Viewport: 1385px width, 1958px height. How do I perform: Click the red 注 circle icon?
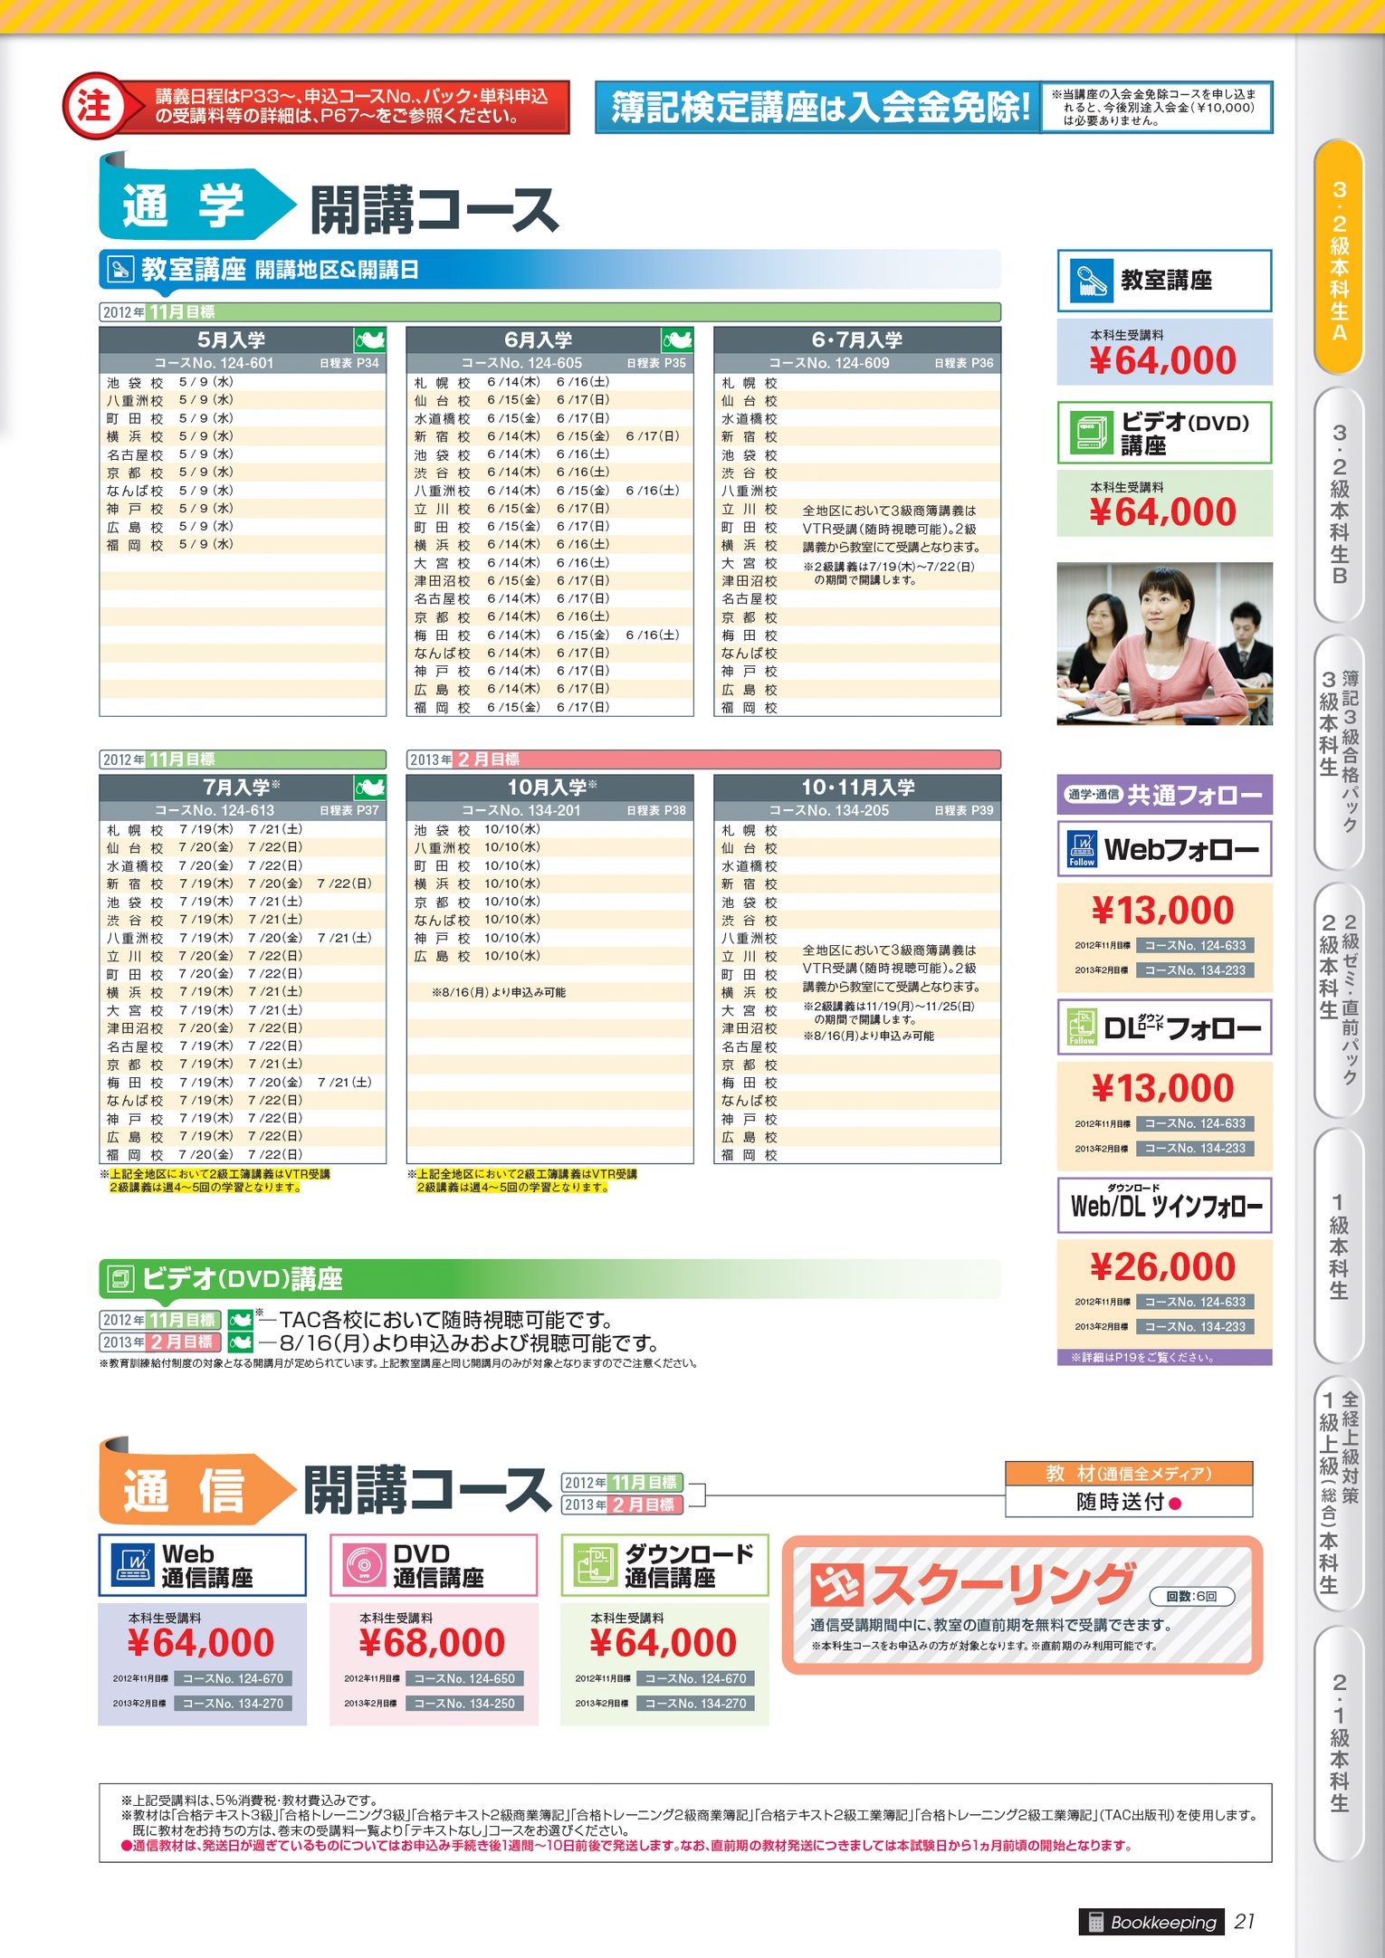click(x=93, y=106)
